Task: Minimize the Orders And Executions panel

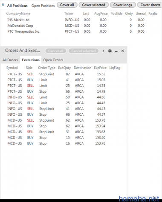Action: pos(116,51)
